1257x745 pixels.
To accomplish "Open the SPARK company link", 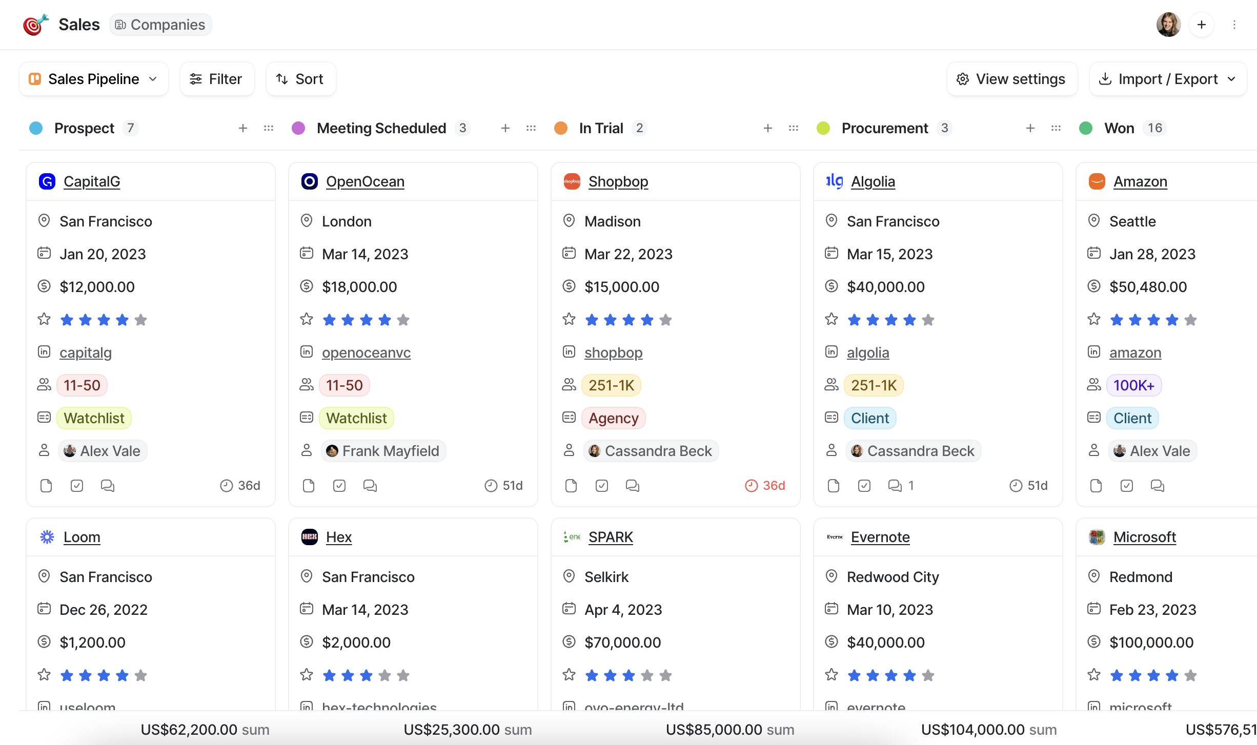I will coord(611,537).
